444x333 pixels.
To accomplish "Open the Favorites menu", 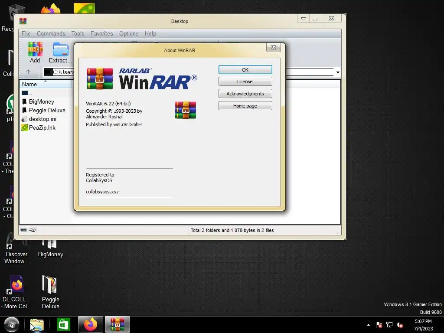I will (101, 34).
